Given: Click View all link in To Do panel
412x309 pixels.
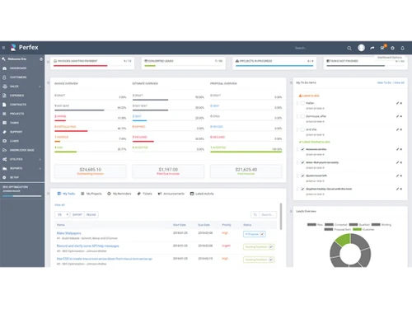Looking at the screenshot, I should click(x=399, y=82).
